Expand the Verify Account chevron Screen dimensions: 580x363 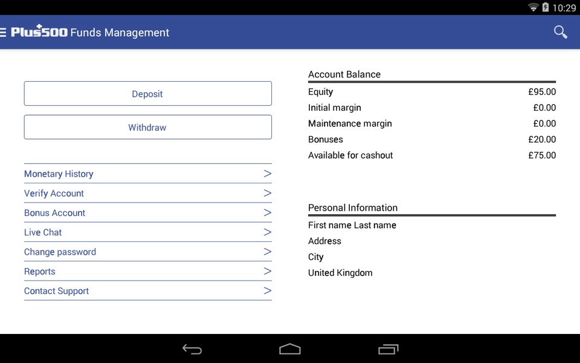pos(268,193)
